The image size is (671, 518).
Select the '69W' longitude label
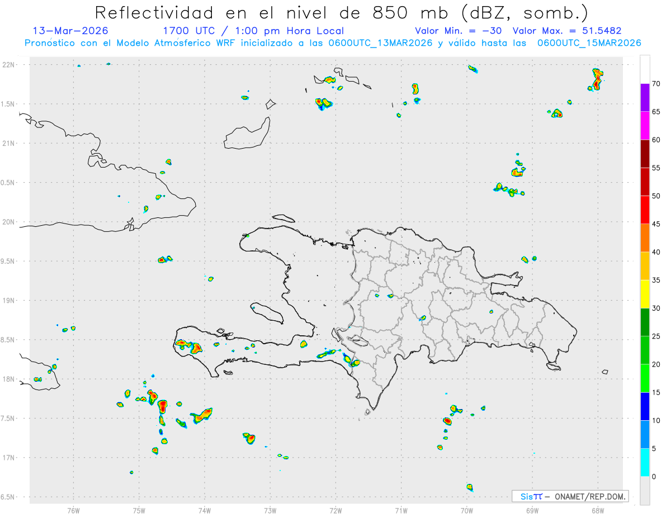[x=532, y=510]
